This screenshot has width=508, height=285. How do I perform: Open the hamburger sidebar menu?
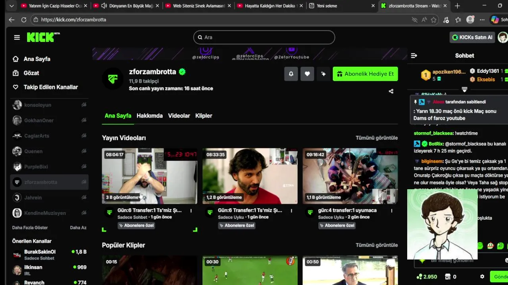[x=17, y=37]
